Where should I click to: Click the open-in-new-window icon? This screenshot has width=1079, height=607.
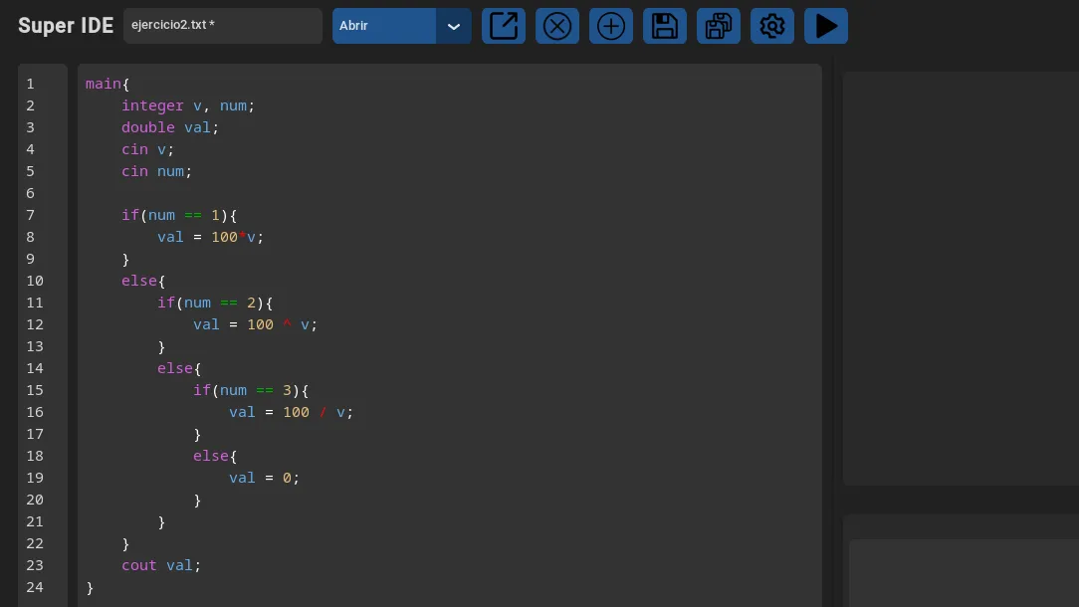click(504, 26)
